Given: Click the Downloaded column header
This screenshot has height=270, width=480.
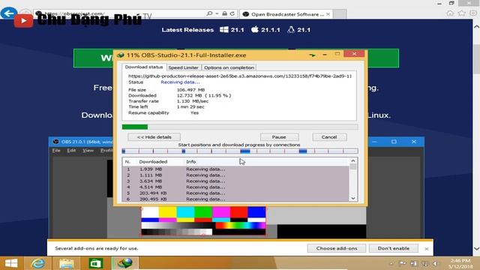Looking at the screenshot, I should (x=153, y=162).
